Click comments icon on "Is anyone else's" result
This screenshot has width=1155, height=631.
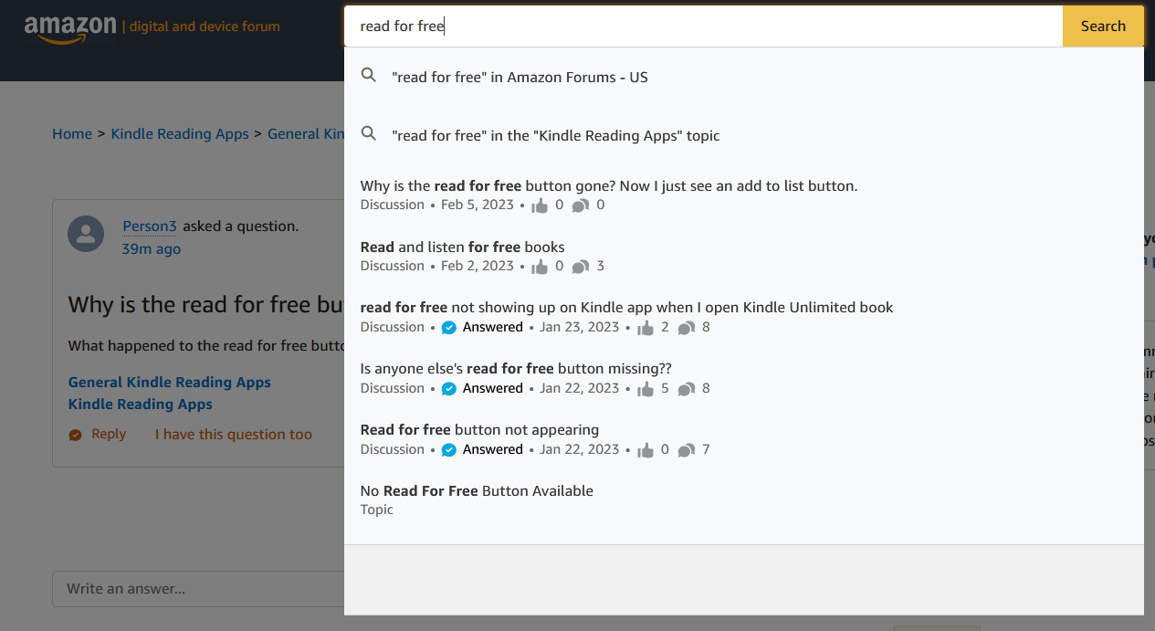click(687, 389)
